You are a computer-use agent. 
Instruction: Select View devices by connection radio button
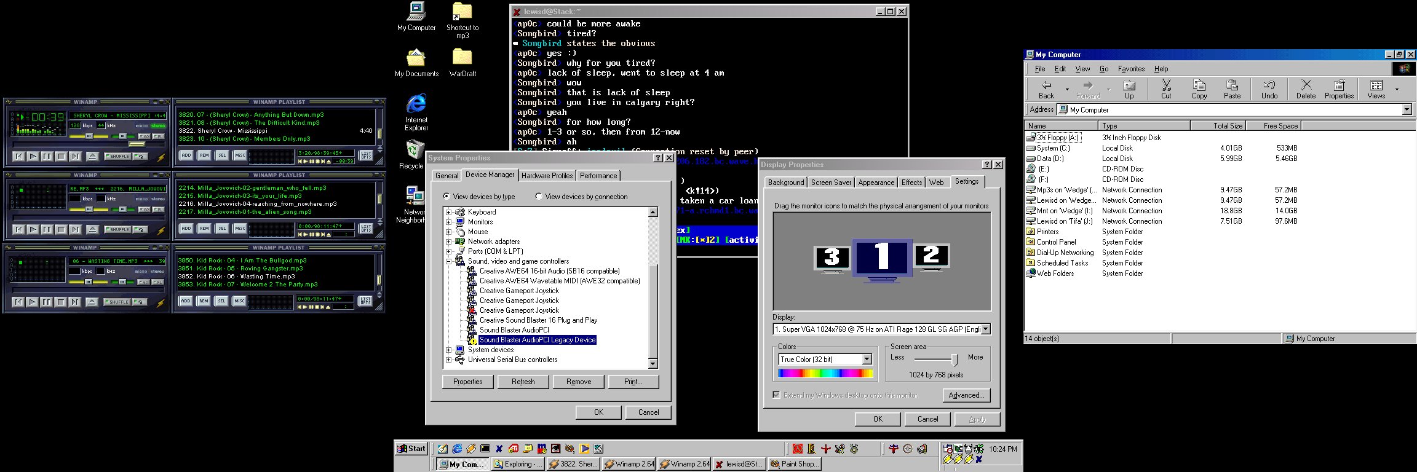(581, 197)
